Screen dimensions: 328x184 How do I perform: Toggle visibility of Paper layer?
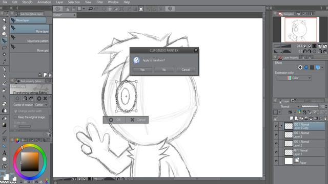click(276, 161)
